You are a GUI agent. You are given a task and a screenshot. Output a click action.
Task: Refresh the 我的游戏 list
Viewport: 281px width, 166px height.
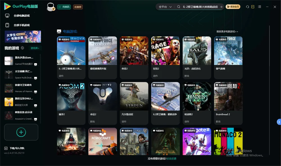pyautogui.click(x=22, y=48)
